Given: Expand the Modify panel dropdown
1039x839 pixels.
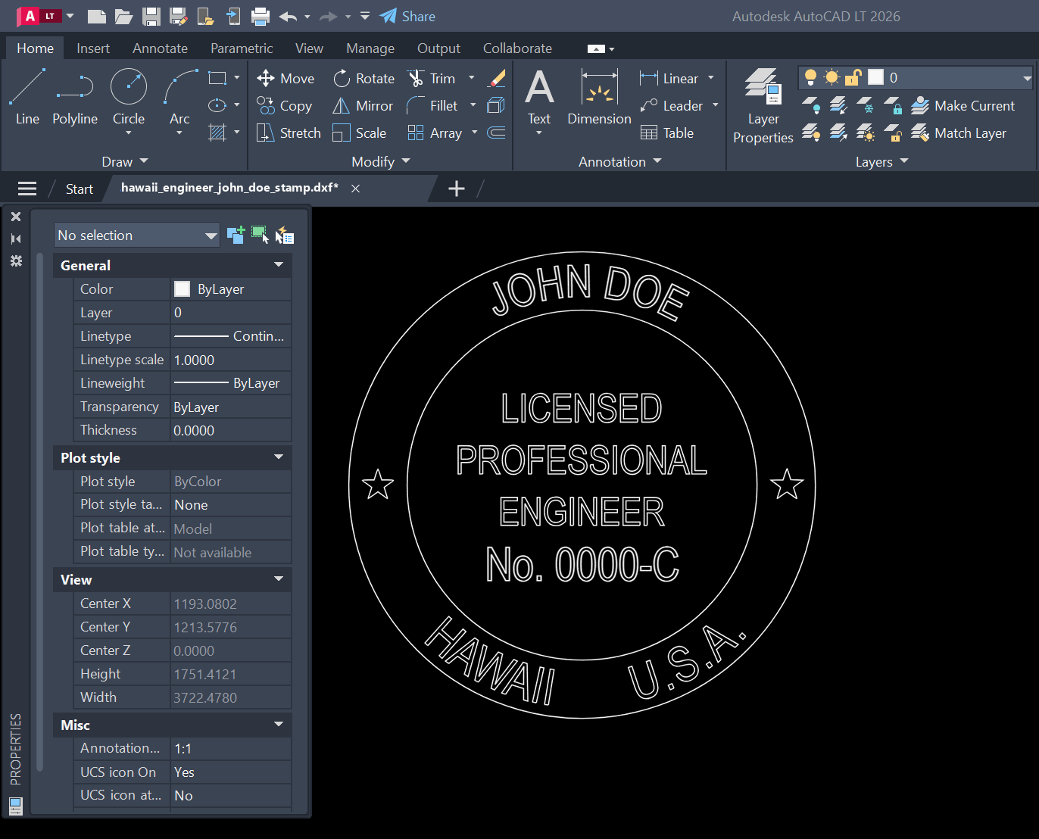Looking at the screenshot, I should (381, 161).
